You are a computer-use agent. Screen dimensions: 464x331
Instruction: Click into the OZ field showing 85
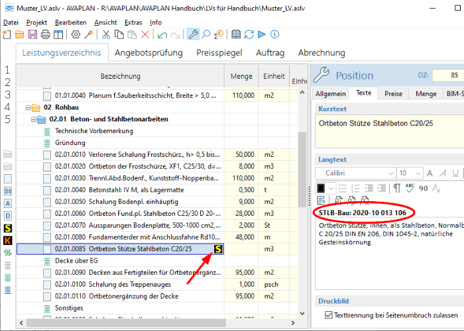pyautogui.click(x=448, y=75)
